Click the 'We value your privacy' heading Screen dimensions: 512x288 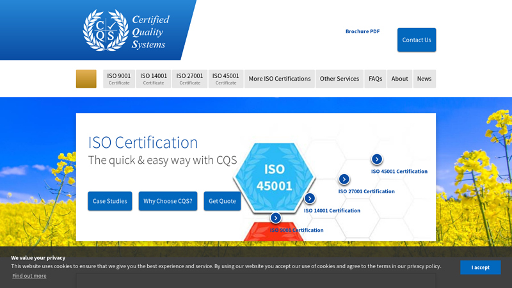(38, 258)
